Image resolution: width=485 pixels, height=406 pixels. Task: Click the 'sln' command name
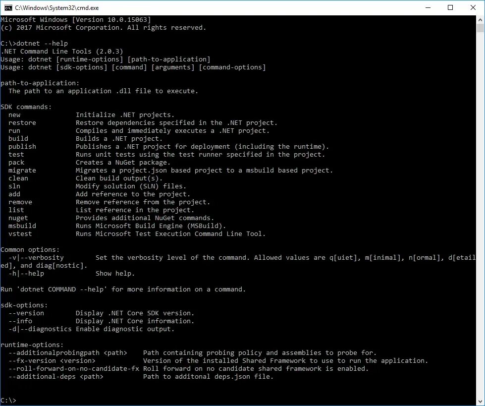pyautogui.click(x=14, y=186)
